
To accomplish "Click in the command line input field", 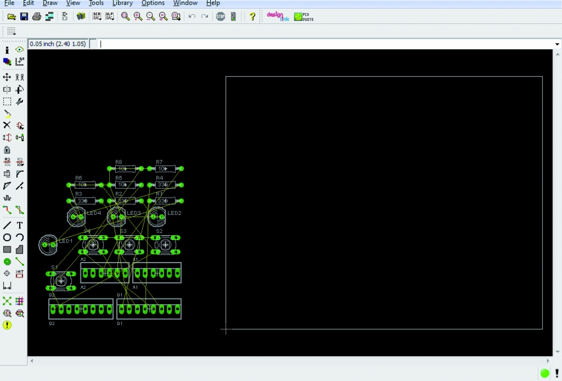I will point(326,44).
